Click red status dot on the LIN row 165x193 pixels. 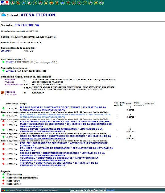pyautogui.click(x=3, y=121)
